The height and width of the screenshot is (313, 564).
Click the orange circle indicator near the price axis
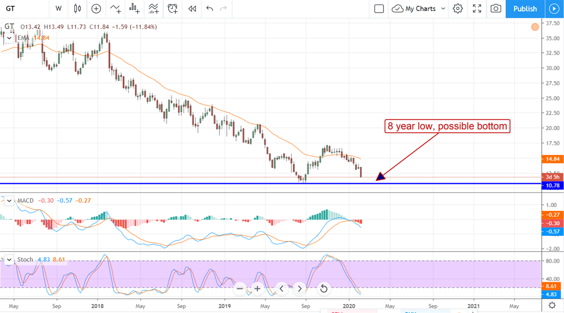pos(535,27)
